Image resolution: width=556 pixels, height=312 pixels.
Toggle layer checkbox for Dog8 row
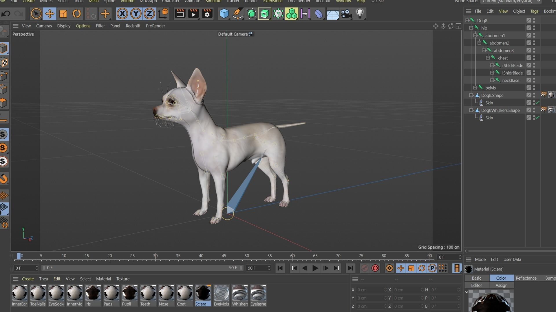[529, 20]
